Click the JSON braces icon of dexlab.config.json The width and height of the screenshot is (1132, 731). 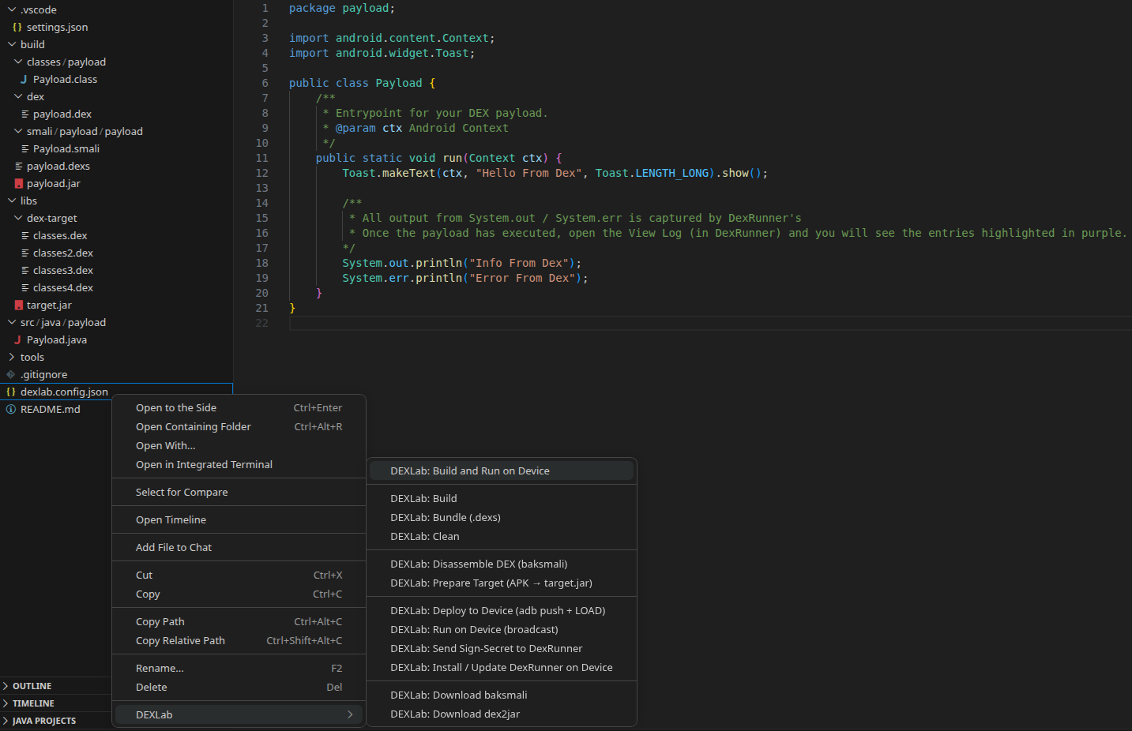tap(11, 392)
